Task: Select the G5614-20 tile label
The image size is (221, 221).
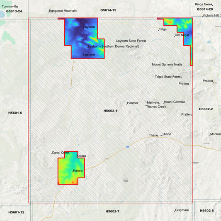Action: click(205, 9)
